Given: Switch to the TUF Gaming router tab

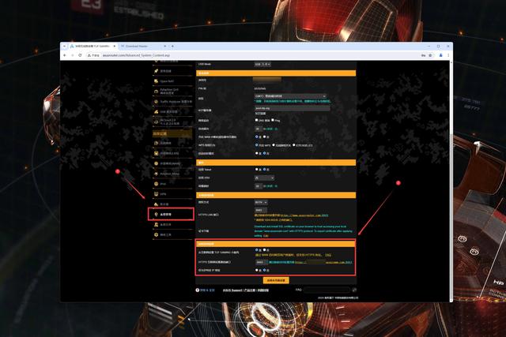Looking at the screenshot, I should [93, 47].
